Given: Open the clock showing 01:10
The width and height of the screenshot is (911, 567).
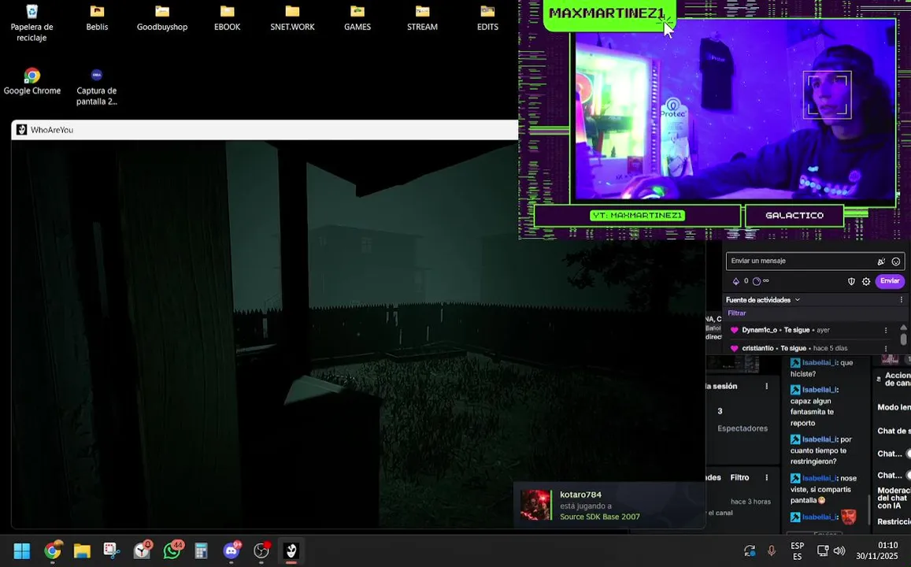Looking at the screenshot, I should 876,550.
